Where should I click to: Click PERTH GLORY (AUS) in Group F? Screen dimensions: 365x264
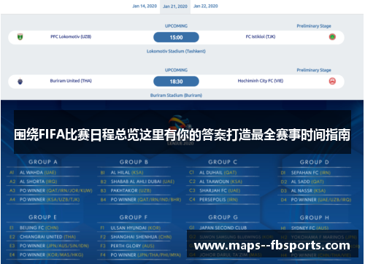133,246
